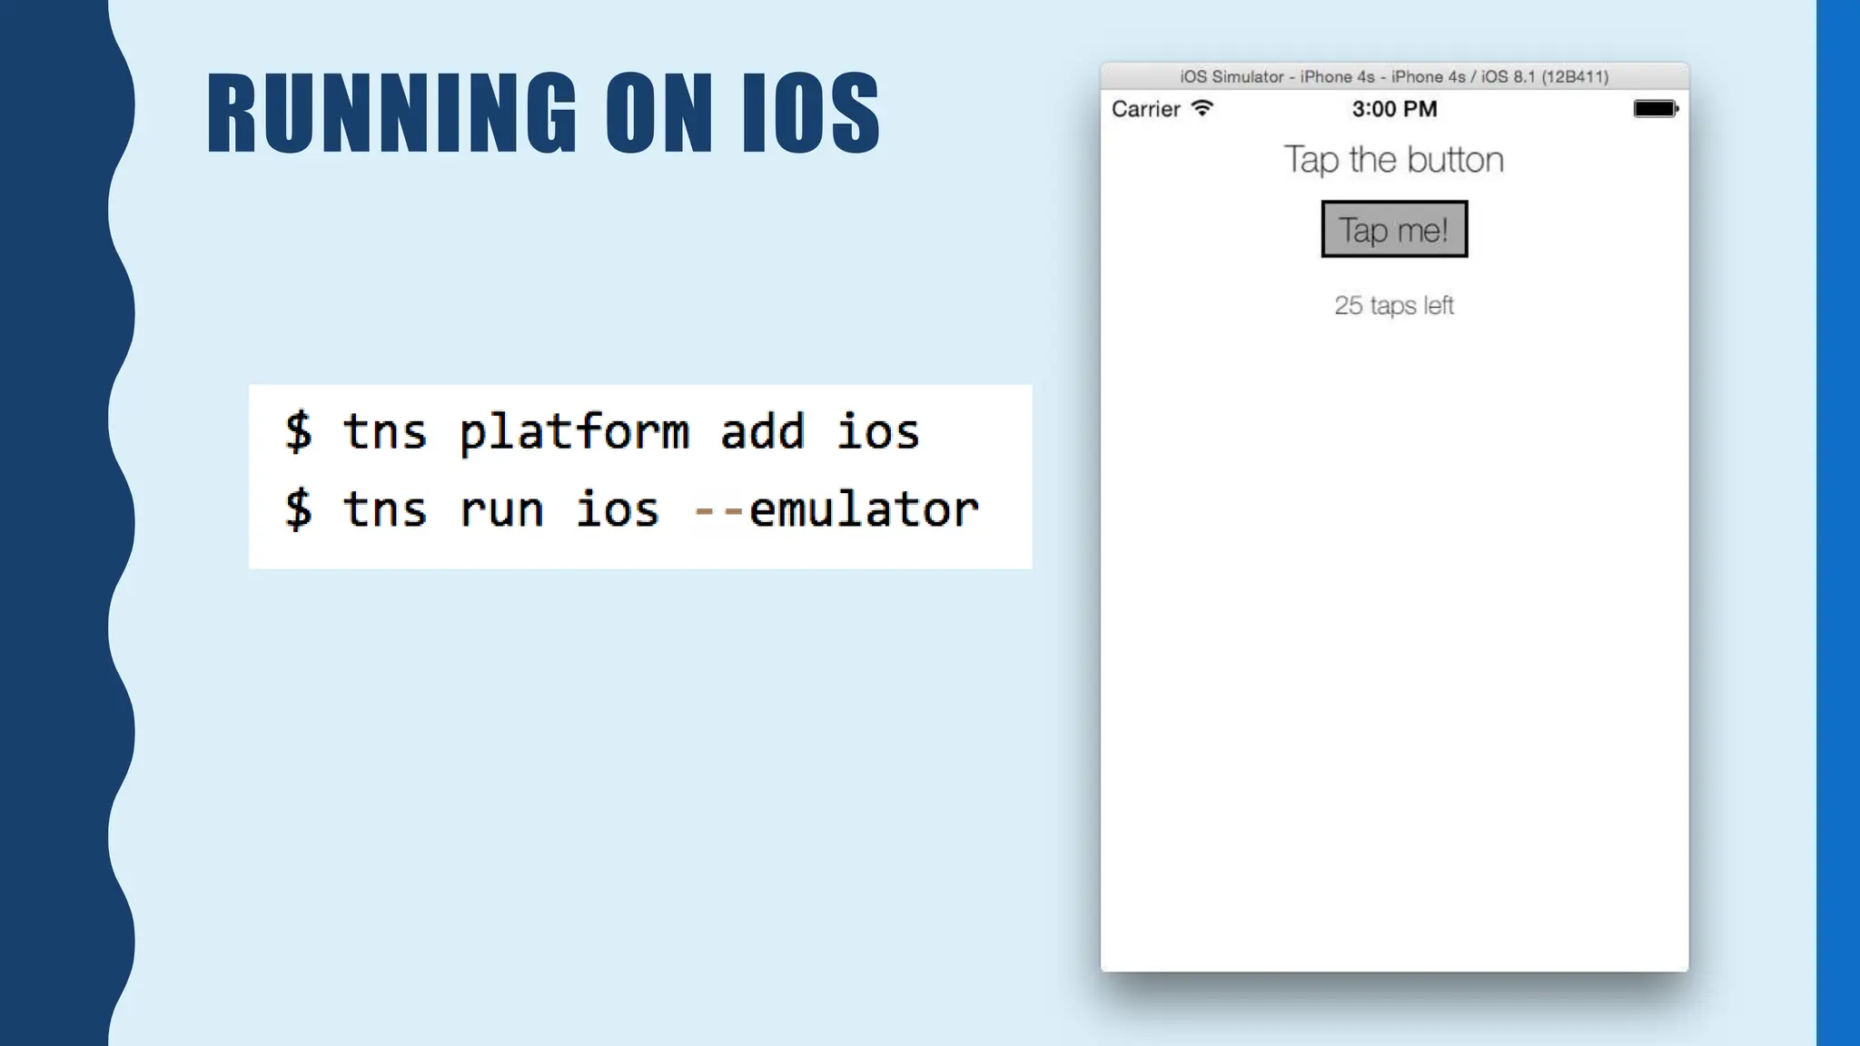Click the word platform in first command

[574, 431]
